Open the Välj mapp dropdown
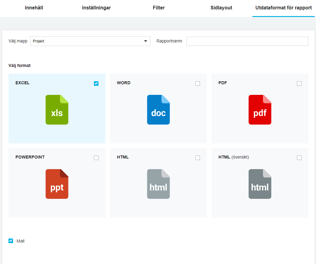 [90, 41]
